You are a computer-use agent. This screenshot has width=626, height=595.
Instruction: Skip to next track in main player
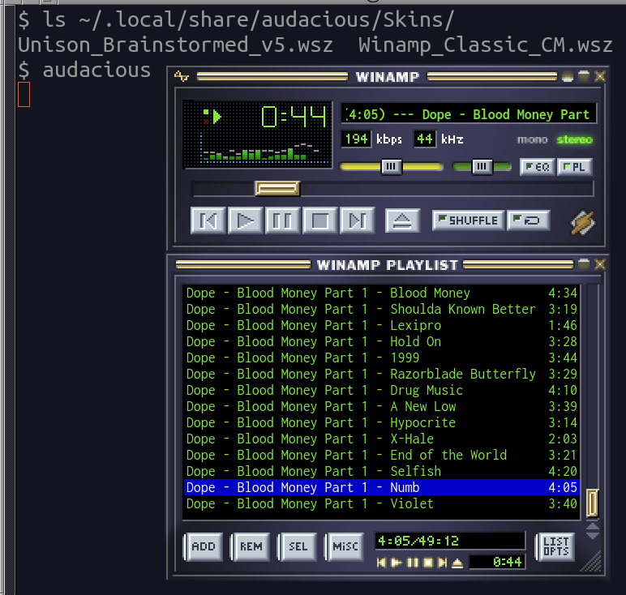[357, 220]
